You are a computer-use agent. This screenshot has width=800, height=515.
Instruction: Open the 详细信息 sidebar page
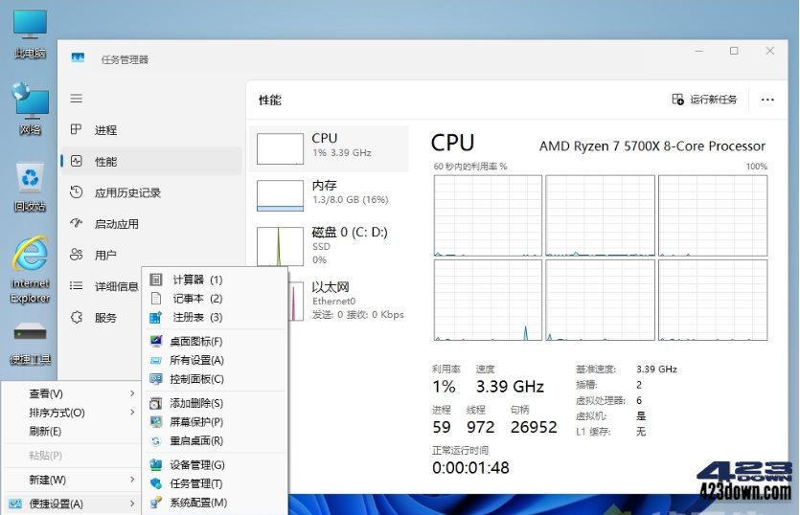coord(103,286)
